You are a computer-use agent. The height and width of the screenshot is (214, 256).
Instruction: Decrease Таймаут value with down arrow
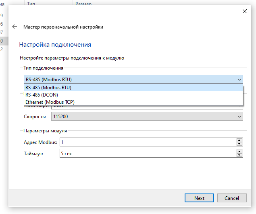click(239, 155)
